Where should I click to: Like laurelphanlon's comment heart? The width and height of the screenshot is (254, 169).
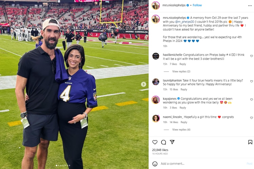click(251, 81)
